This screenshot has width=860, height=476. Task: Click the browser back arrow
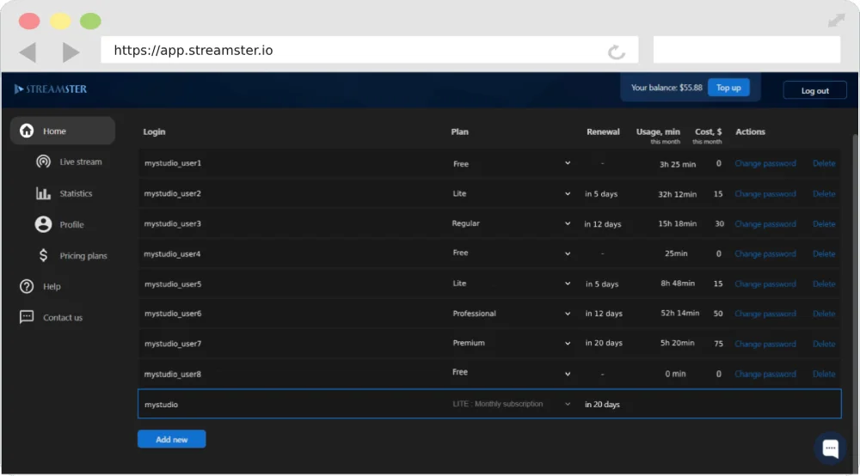pos(28,52)
